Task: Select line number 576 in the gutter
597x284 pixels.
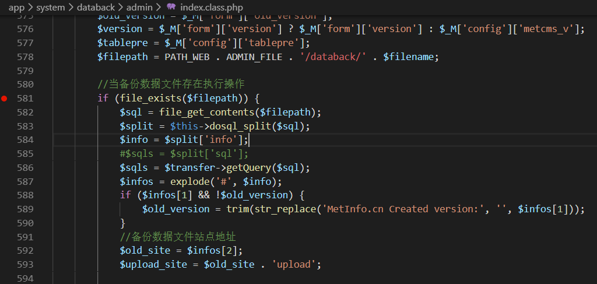Action: click(25, 29)
